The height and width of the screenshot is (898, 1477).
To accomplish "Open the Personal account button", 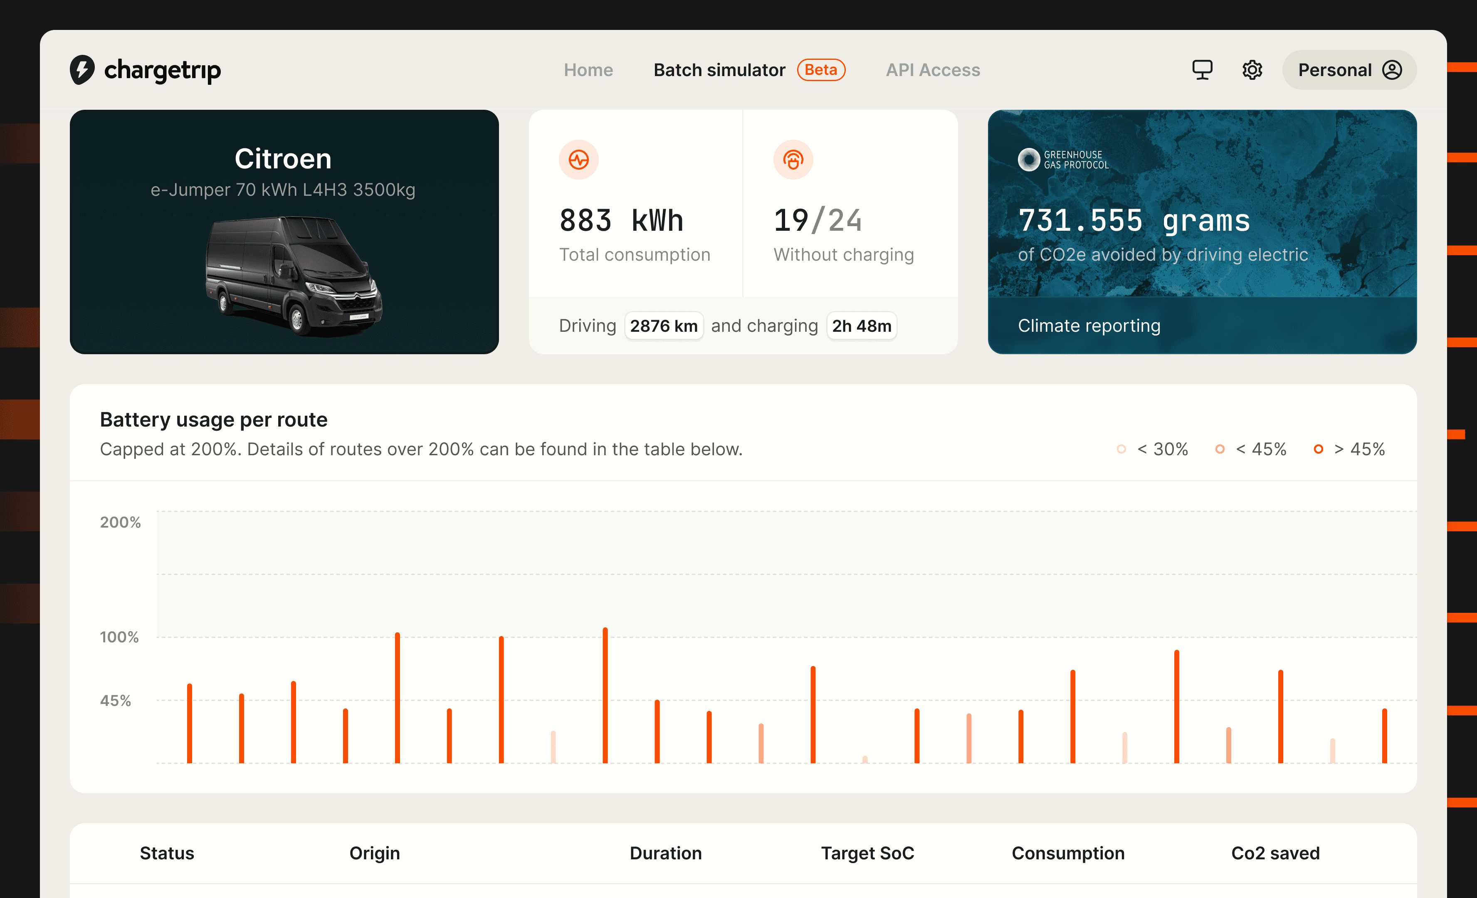I will (x=1349, y=69).
